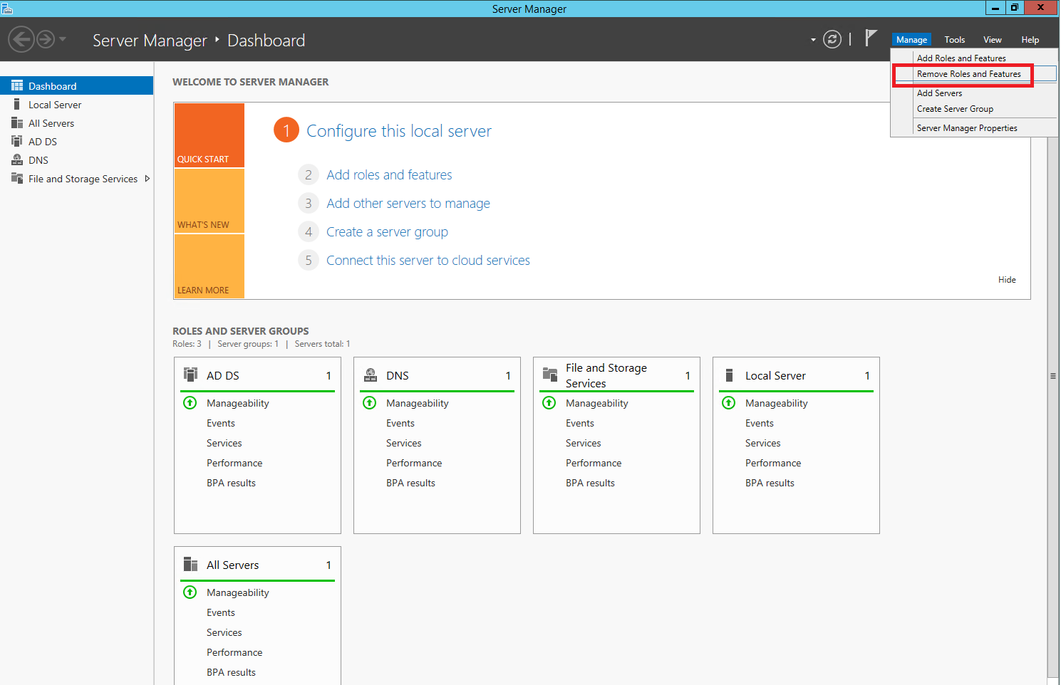Screen dimensions: 1061x685
Task: Click Connect this server to cloud services
Action: pyautogui.click(x=428, y=261)
